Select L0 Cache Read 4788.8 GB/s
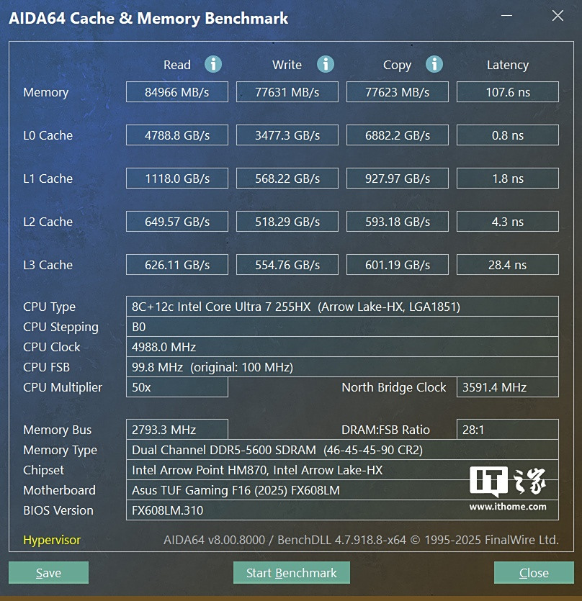The image size is (582, 601). click(177, 135)
